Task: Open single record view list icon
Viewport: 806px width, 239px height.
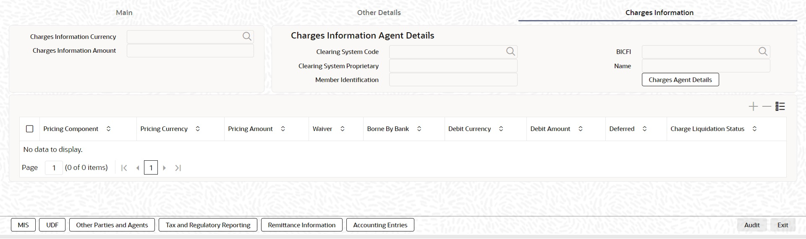Action: tap(780, 107)
